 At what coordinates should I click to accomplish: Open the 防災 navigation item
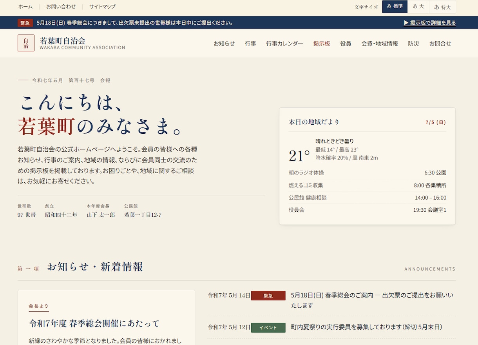pos(413,44)
